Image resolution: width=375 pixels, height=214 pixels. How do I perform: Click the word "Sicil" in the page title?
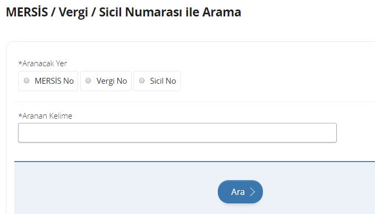pyautogui.click(x=115, y=12)
